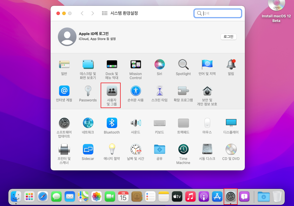Click System Preferences in the Dock

pos(231,196)
